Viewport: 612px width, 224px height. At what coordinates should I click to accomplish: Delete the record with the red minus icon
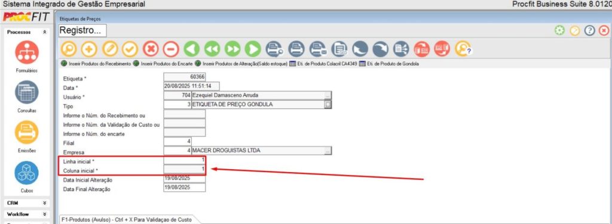[171, 49]
